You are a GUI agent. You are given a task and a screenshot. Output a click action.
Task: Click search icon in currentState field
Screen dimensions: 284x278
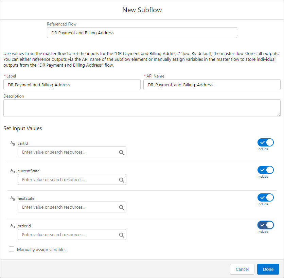121,180
